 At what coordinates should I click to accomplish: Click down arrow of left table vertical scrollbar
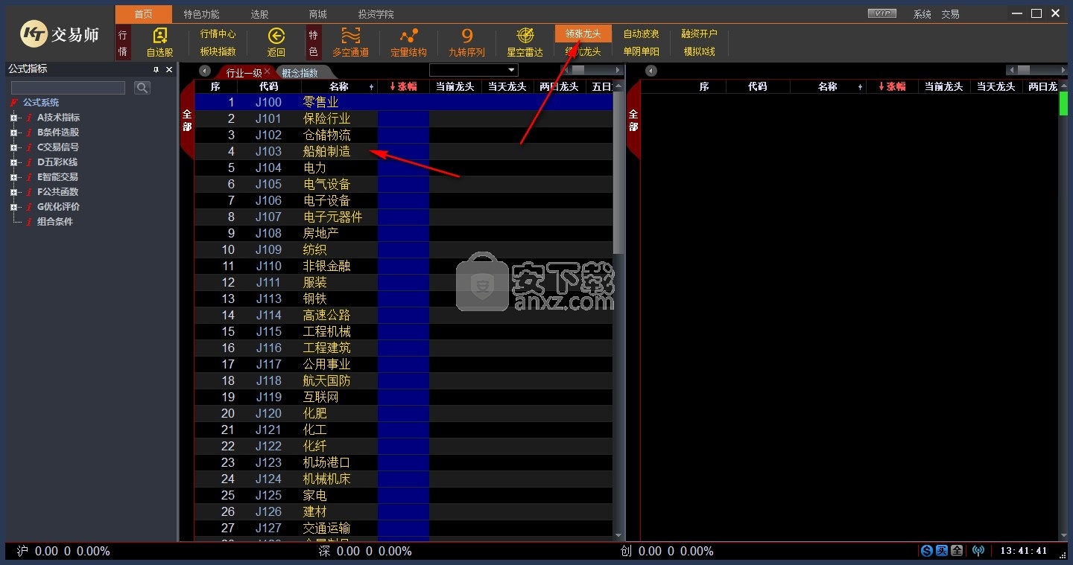618,535
